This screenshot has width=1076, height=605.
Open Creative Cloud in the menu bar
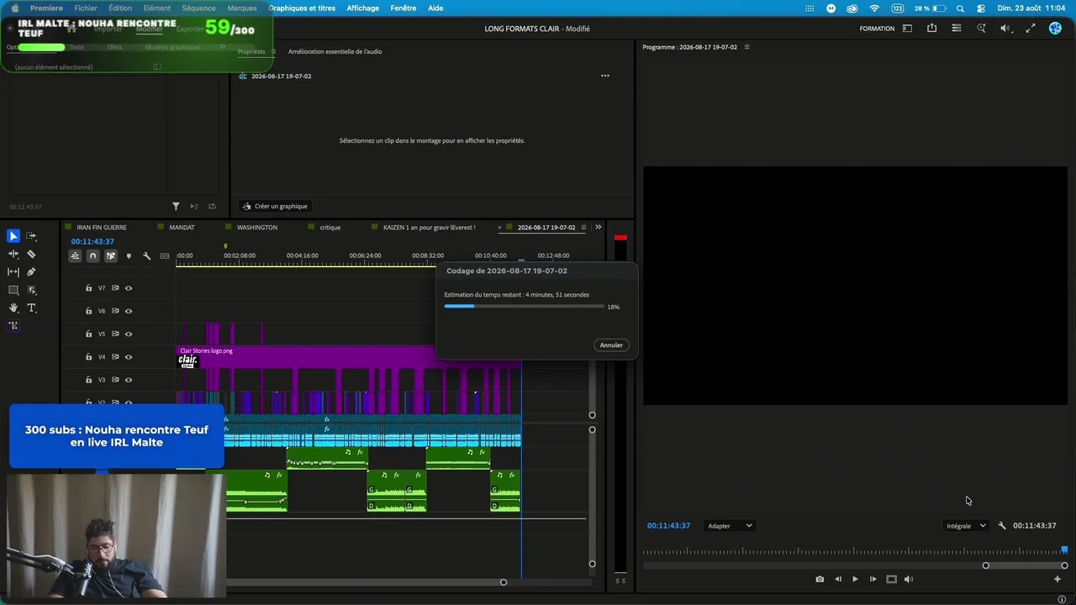[852, 8]
